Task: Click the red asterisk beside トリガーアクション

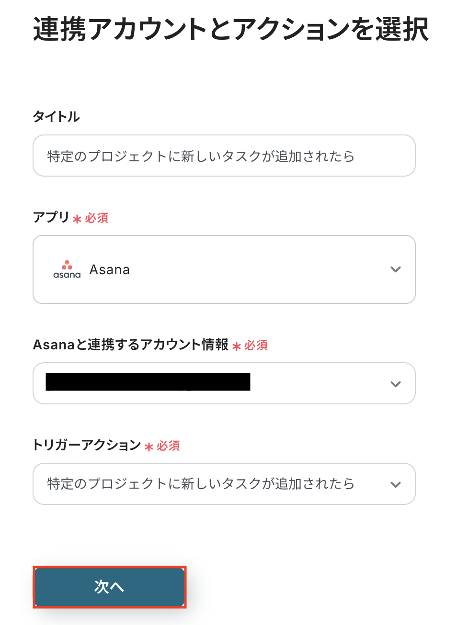Action: pos(149,446)
